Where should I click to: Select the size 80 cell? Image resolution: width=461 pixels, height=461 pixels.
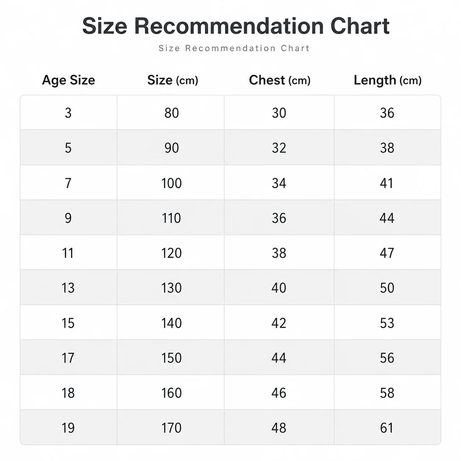171,112
